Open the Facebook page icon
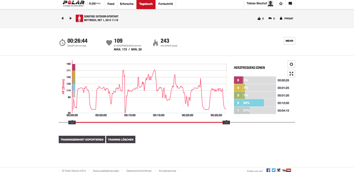Image resolution: width=354 pixels, height=172 pixels. (x=268, y=170)
